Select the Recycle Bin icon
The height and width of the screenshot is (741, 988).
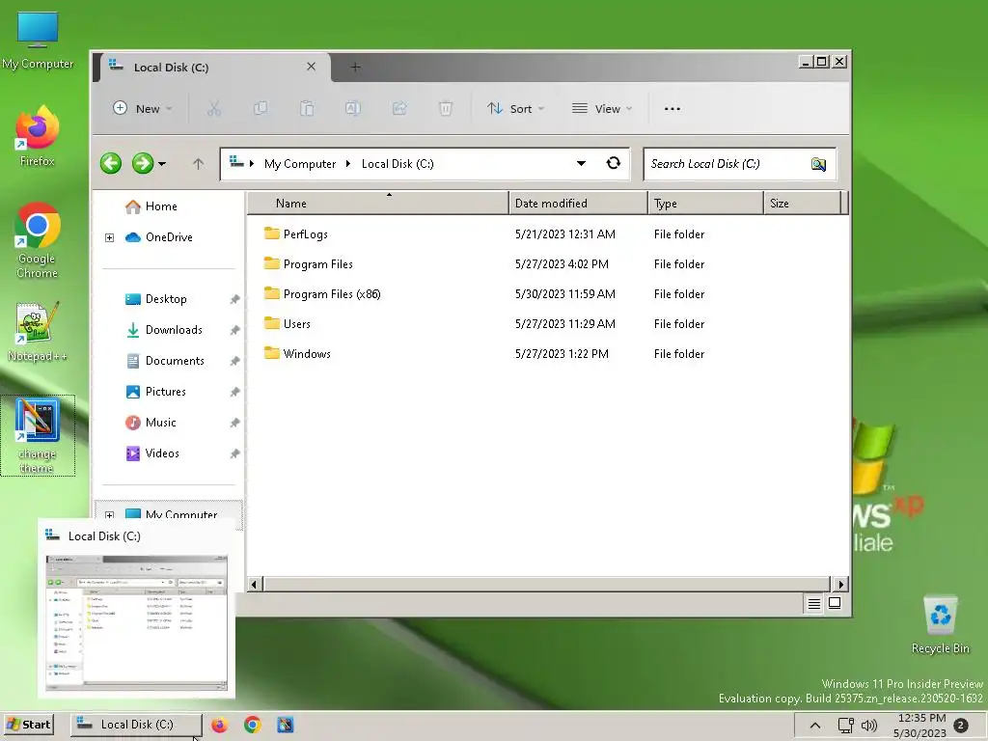[x=940, y=624]
